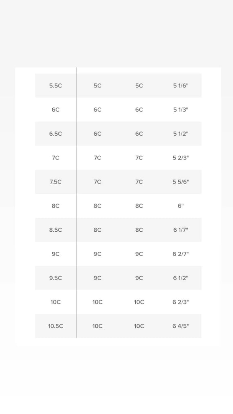This screenshot has width=233, height=414.
Task: Click the 5 1/2" measurement value
Action: (x=181, y=134)
